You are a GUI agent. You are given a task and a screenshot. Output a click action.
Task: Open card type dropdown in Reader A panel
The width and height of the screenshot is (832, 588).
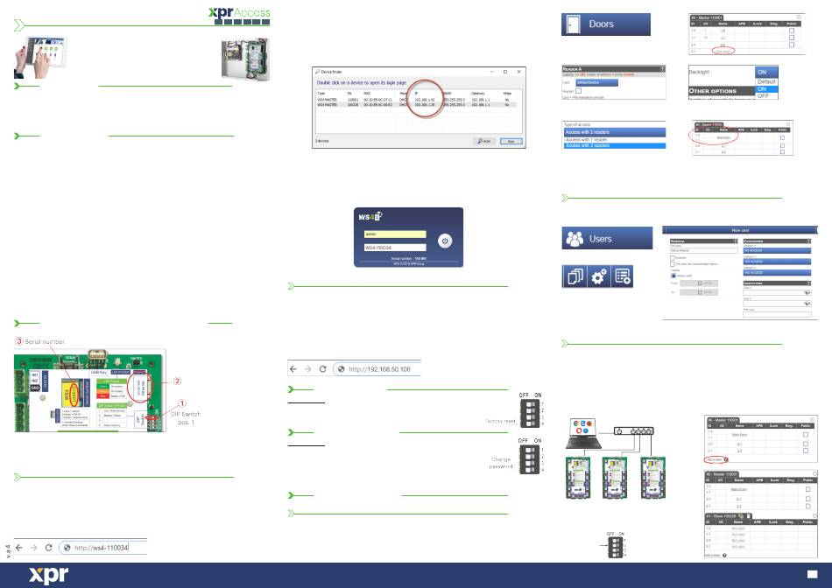click(x=597, y=83)
